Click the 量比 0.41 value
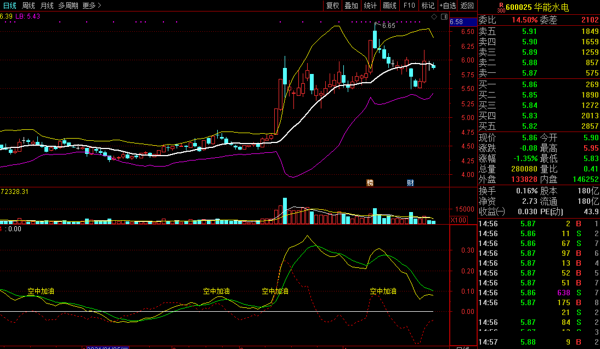 point(591,169)
